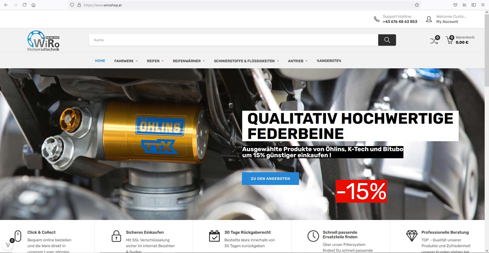
Task: Open the Pocket save icon
Action: 455,5
